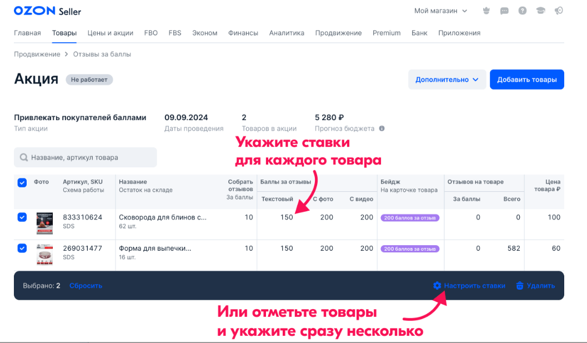Uncheck the product 833310624 checkbox
Image resolution: width=587 pixels, height=343 pixels.
[x=22, y=217]
